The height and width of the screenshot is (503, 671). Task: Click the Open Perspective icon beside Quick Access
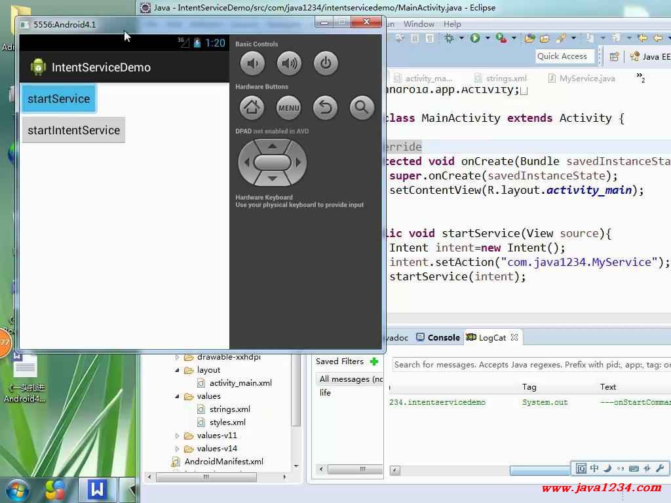[614, 56]
